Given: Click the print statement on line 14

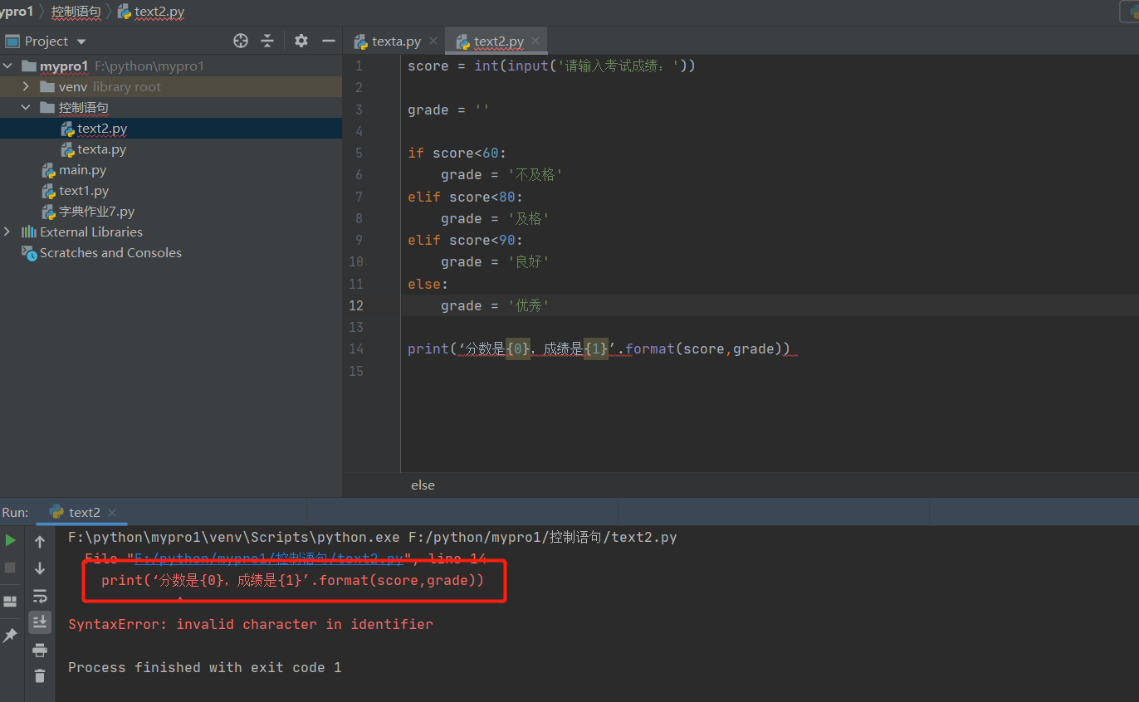Looking at the screenshot, I should [x=599, y=349].
